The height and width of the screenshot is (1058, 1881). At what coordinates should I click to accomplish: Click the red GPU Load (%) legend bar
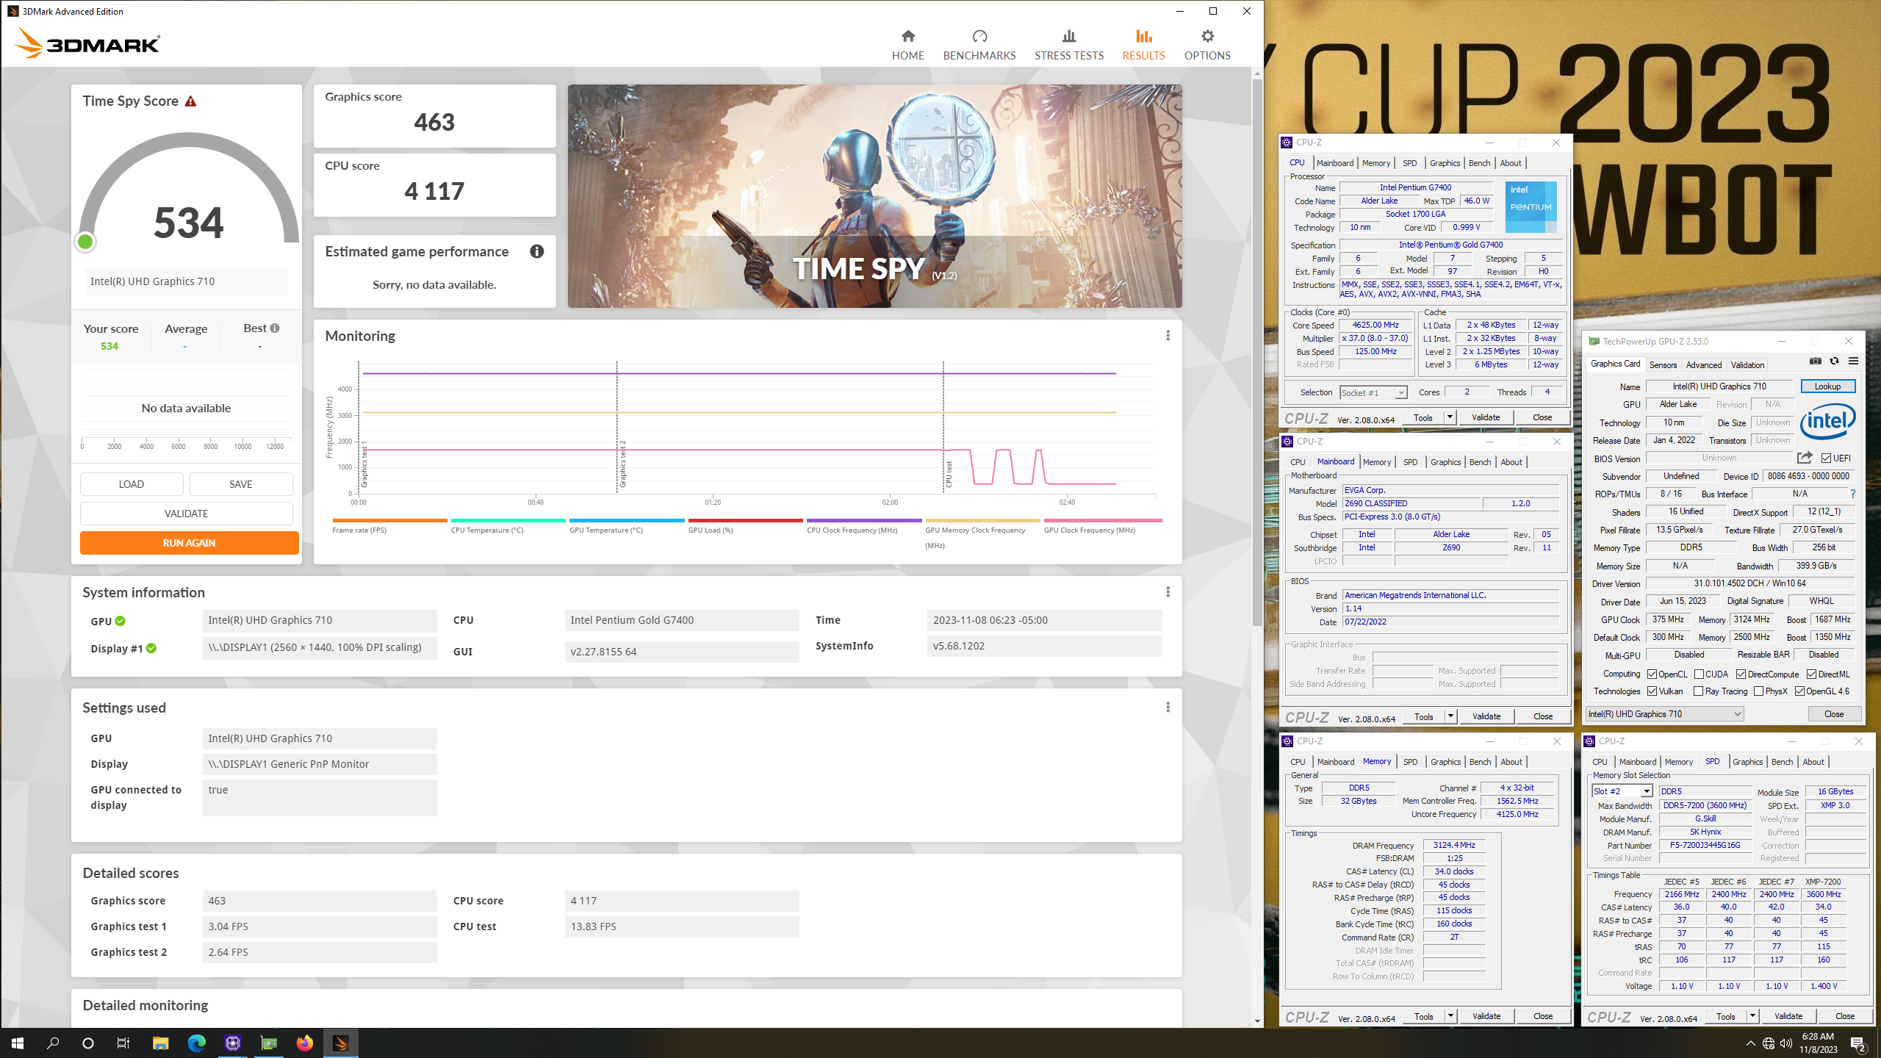(x=745, y=520)
